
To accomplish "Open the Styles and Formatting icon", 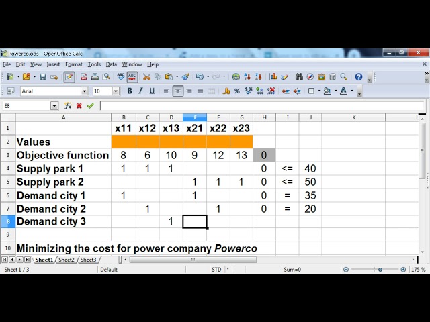I will point(11,91).
